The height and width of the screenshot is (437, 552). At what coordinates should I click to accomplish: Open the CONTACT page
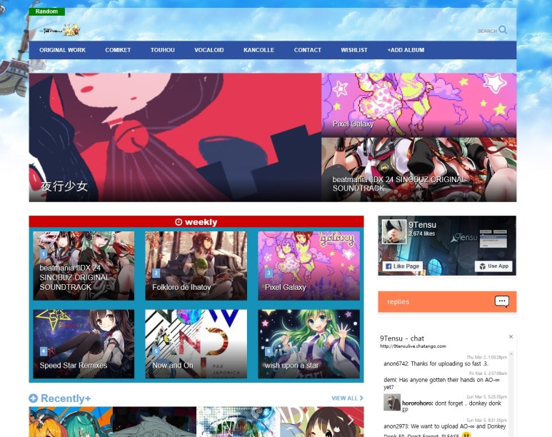(x=308, y=50)
